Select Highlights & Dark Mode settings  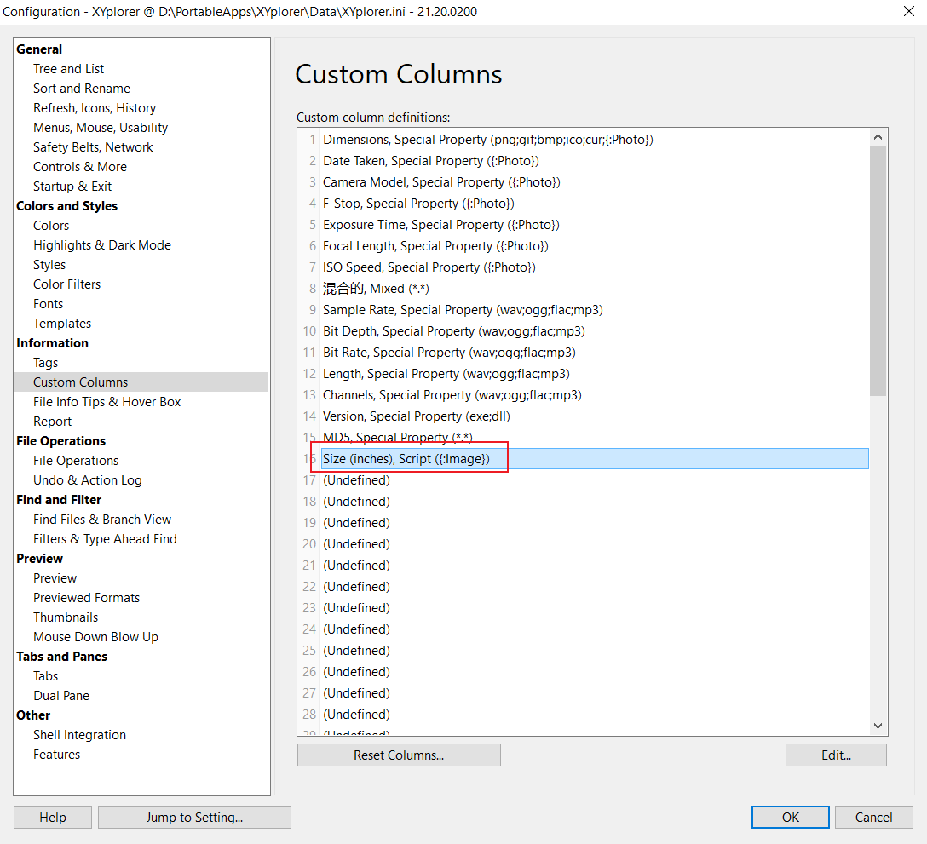click(101, 244)
